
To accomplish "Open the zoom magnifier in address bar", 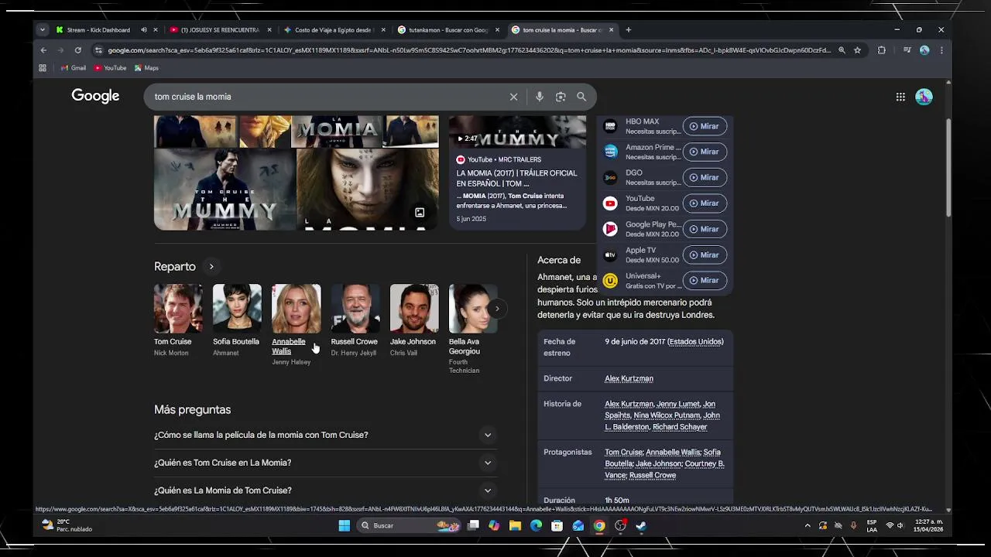I will tap(842, 50).
